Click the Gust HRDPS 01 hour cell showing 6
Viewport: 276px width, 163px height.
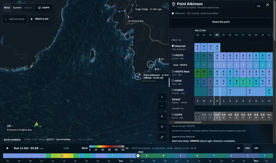204,65
